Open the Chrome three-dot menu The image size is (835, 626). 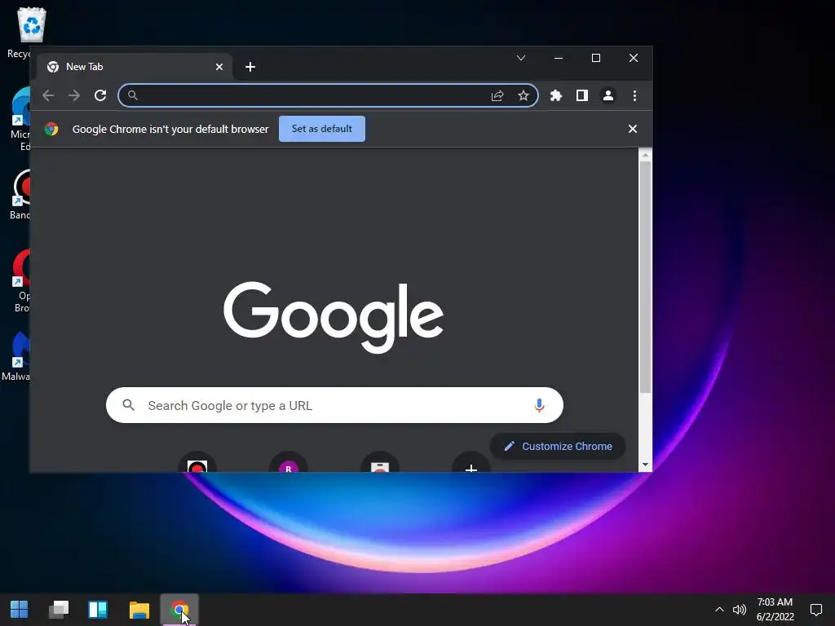click(634, 95)
